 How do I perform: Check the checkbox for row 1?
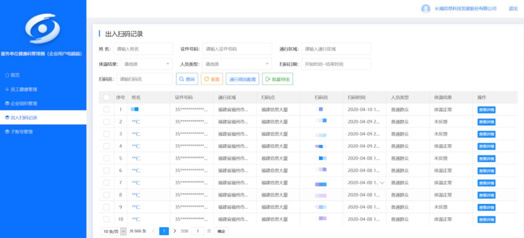point(106,109)
